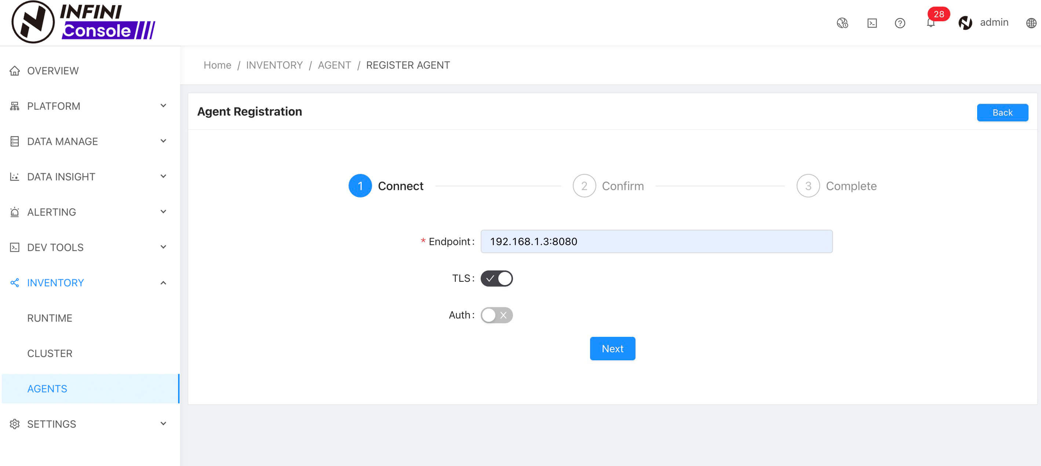The height and width of the screenshot is (466, 1041).
Task: Expand the PLATFORM menu chevron
Action: (x=163, y=106)
